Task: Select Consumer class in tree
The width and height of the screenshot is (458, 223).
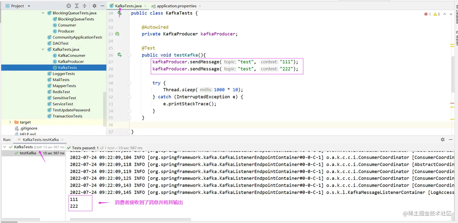Action: pyautogui.click(x=67, y=25)
